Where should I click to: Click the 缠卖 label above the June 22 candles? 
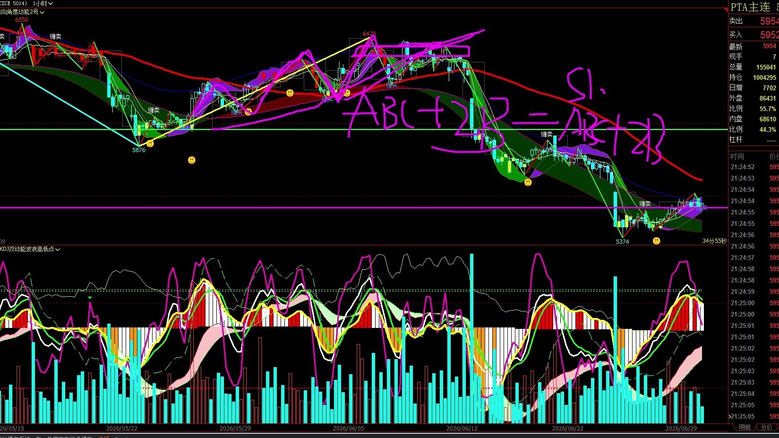(547, 135)
